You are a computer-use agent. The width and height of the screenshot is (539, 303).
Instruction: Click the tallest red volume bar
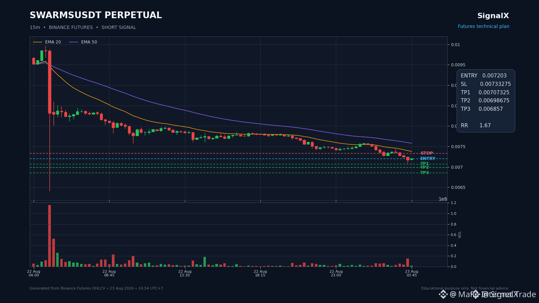pyautogui.click(x=50, y=236)
